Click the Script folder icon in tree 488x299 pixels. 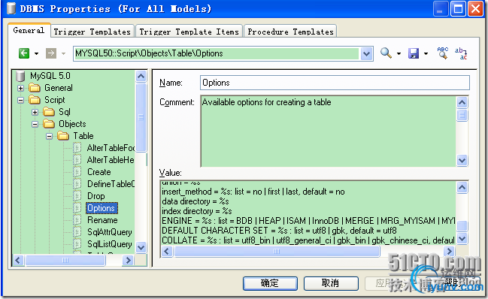(x=35, y=100)
